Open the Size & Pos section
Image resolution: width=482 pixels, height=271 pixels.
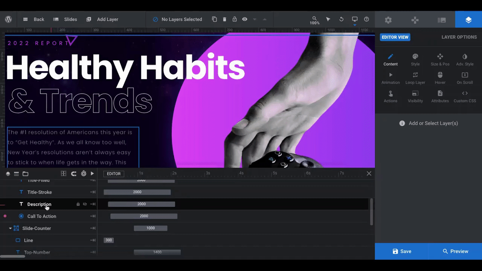pos(440,60)
